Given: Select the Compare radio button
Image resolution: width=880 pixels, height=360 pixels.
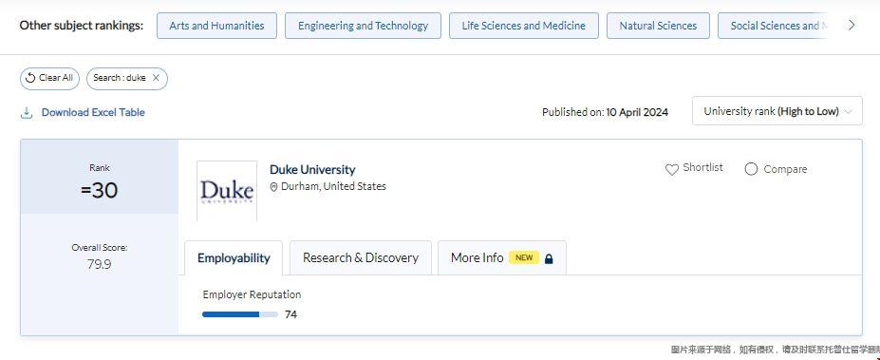Looking at the screenshot, I should point(751,169).
